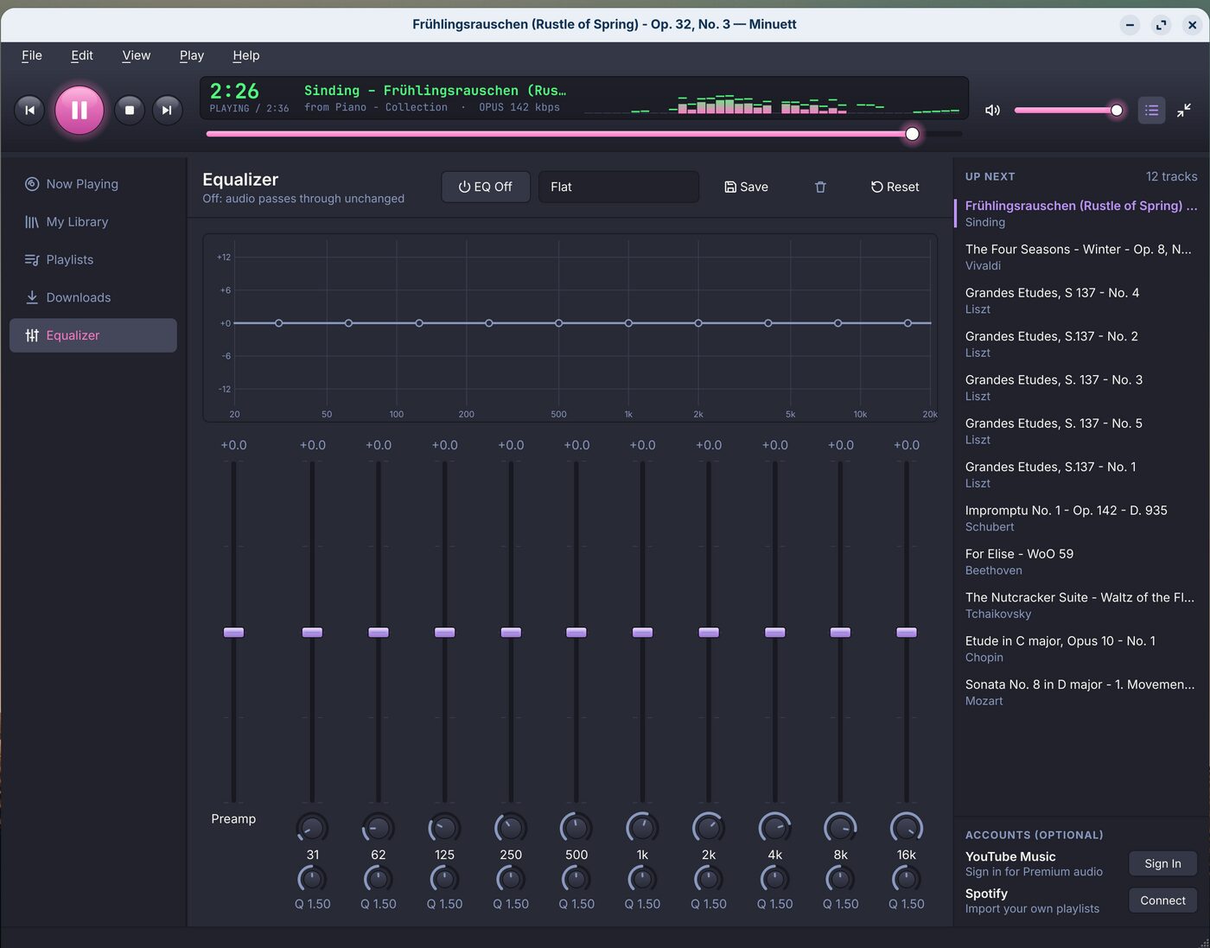1210x948 pixels.
Task: Open My Library from the sidebar
Action: (93, 222)
